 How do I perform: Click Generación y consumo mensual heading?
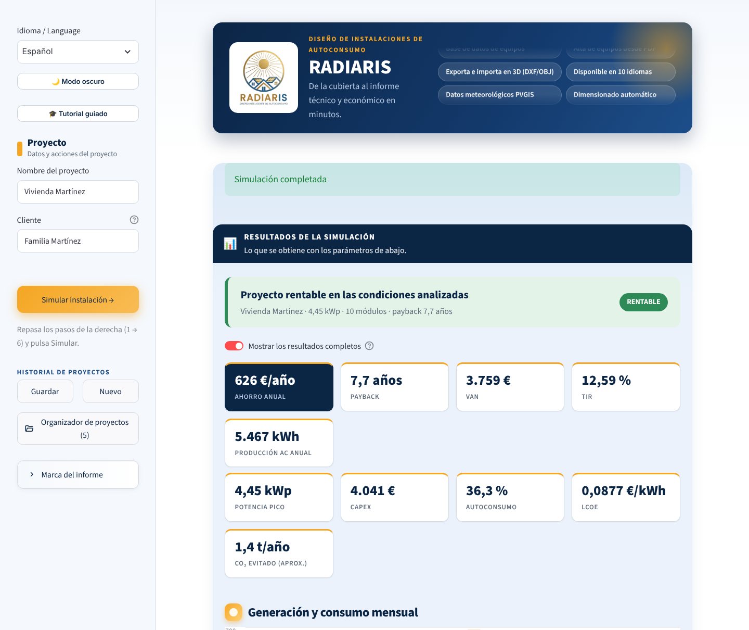[x=333, y=612]
